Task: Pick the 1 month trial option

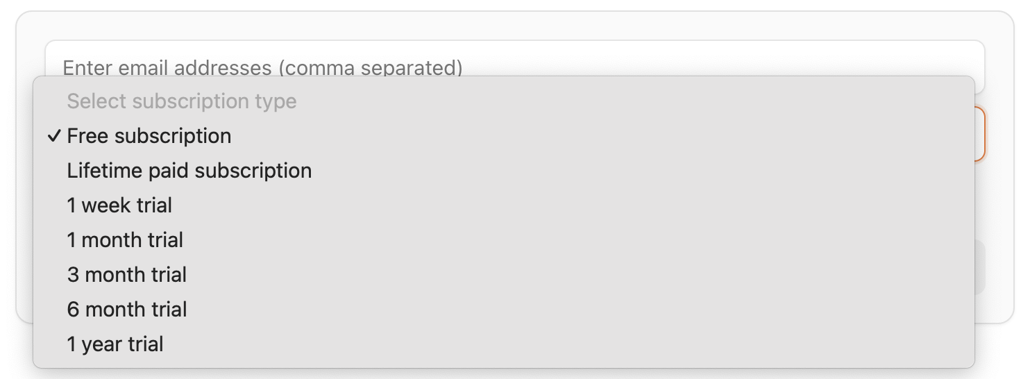Action: [125, 240]
